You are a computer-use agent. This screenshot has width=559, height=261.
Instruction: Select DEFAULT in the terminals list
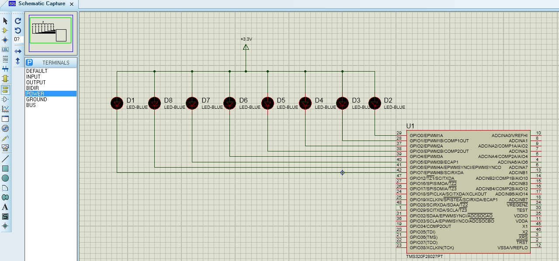click(x=37, y=71)
